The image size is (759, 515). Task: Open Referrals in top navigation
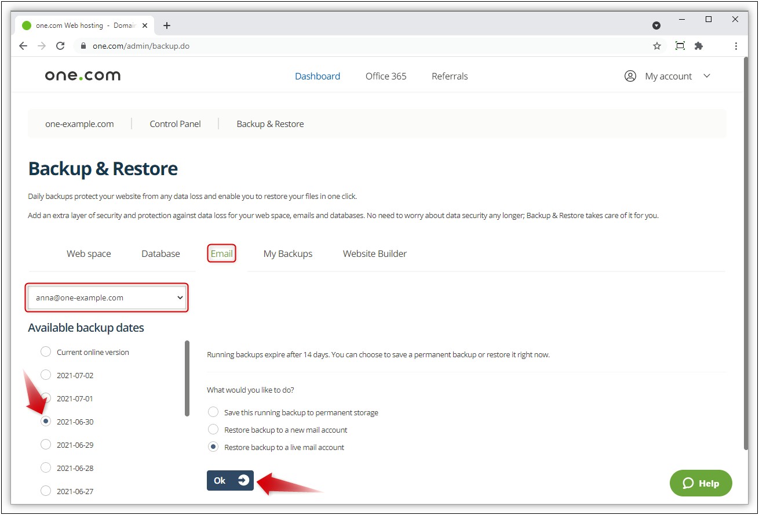click(x=450, y=76)
